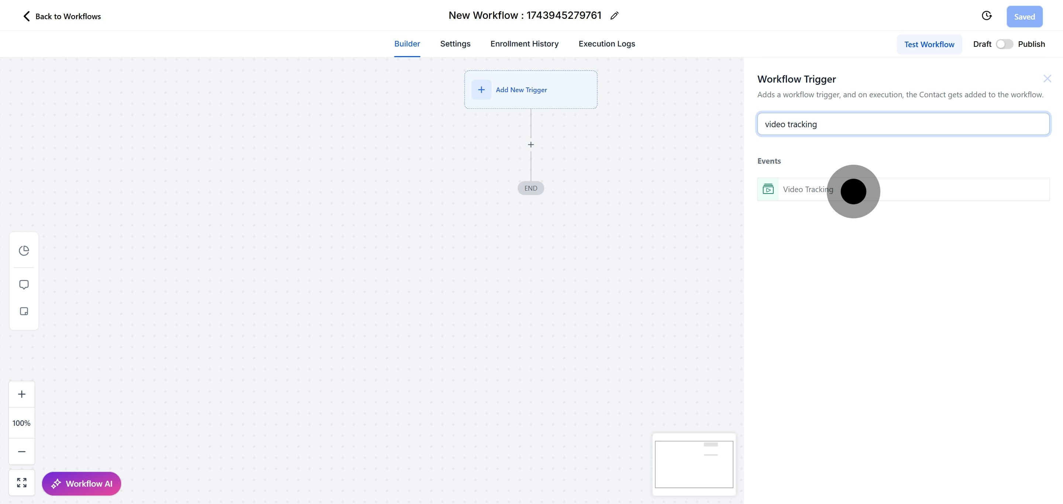1063x504 pixels.
Task: Add a sticky note from sidebar
Action: (24, 311)
